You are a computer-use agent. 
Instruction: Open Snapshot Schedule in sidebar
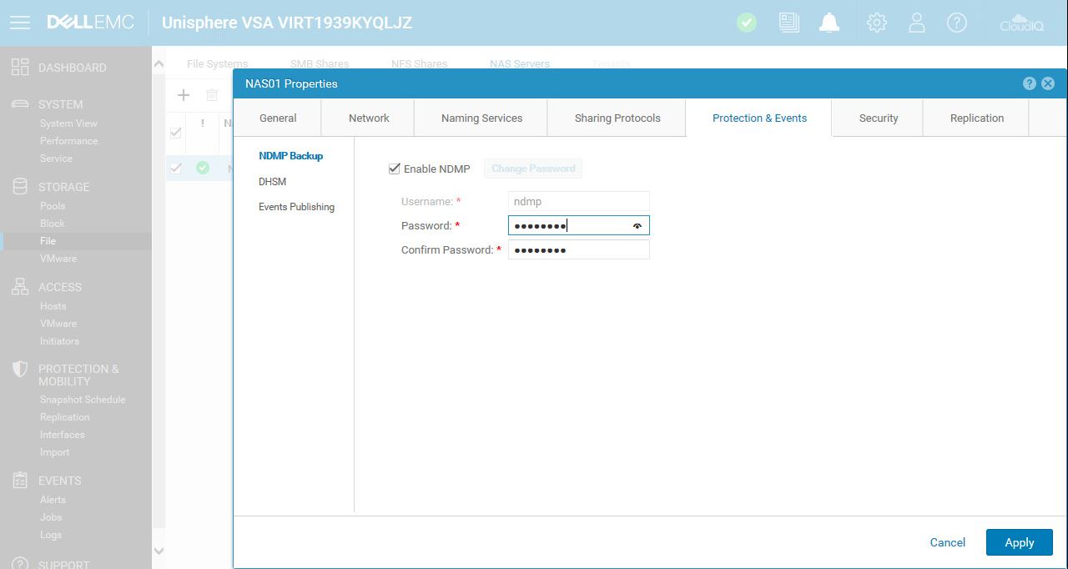pos(83,400)
